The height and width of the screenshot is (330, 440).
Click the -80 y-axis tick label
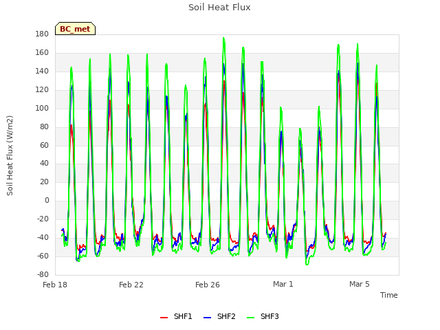(x=43, y=274)
